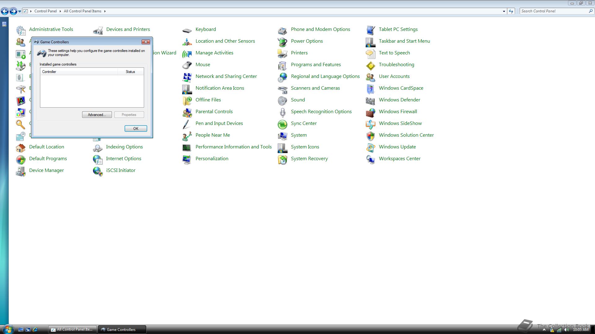Click the Tablet PC Settings icon
This screenshot has width=595, height=334.
click(371, 30)
